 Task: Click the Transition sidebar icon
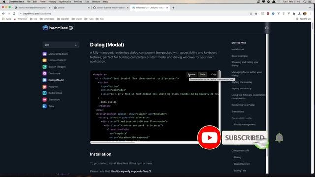pos(45,99)
